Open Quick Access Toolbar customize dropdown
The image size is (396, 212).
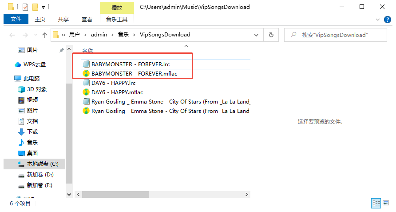(x=43, y=8)
